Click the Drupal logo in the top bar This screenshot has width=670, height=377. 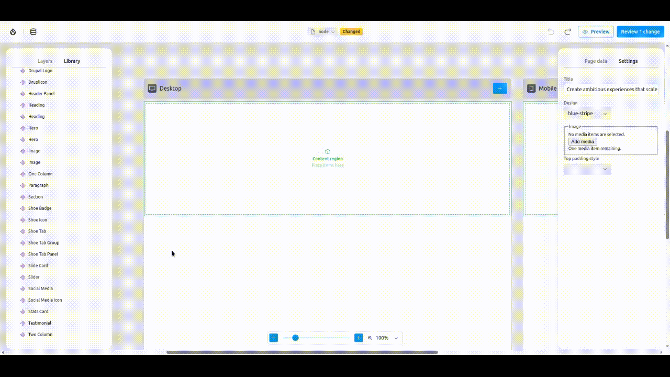point(13,31)
